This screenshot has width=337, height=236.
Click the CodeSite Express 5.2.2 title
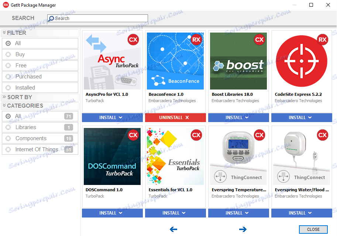298,94
